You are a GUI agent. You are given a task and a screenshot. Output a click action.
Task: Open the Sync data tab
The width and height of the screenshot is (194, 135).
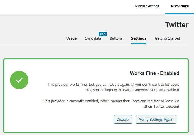click(93, 38)
